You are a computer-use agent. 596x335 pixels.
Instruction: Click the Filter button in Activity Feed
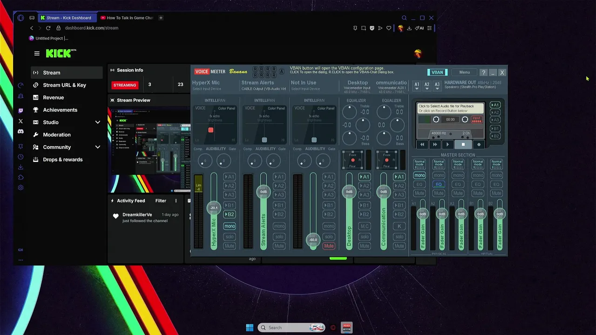coord(161,201)
